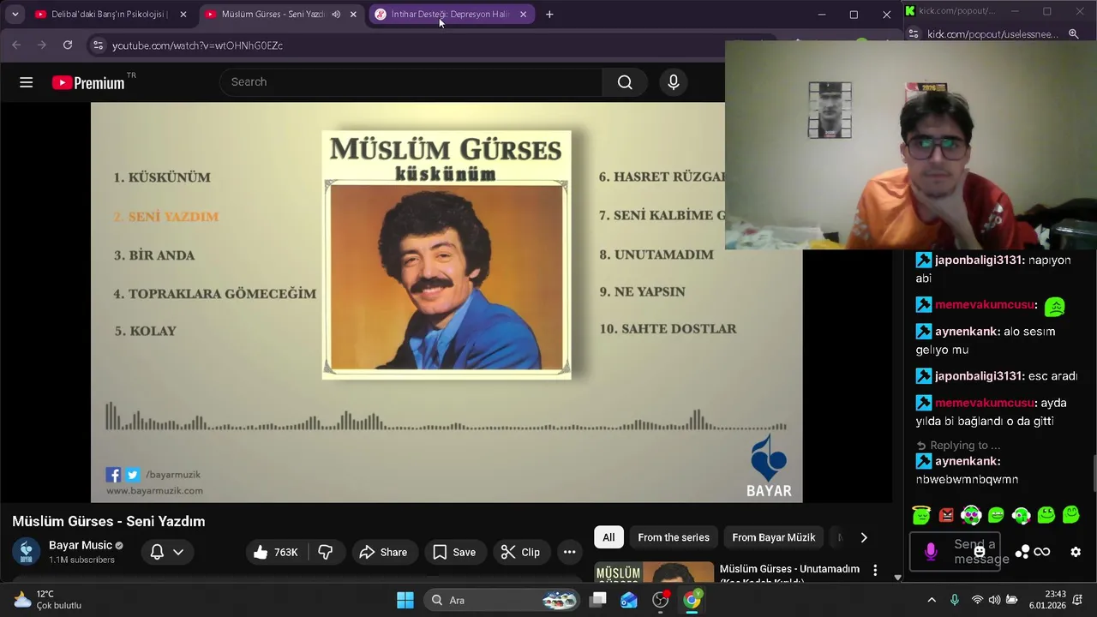This screenshot has width=1097, height=617.
Task: Select the All filter chip
Action: pyautogui.click(x=608, y=537)
